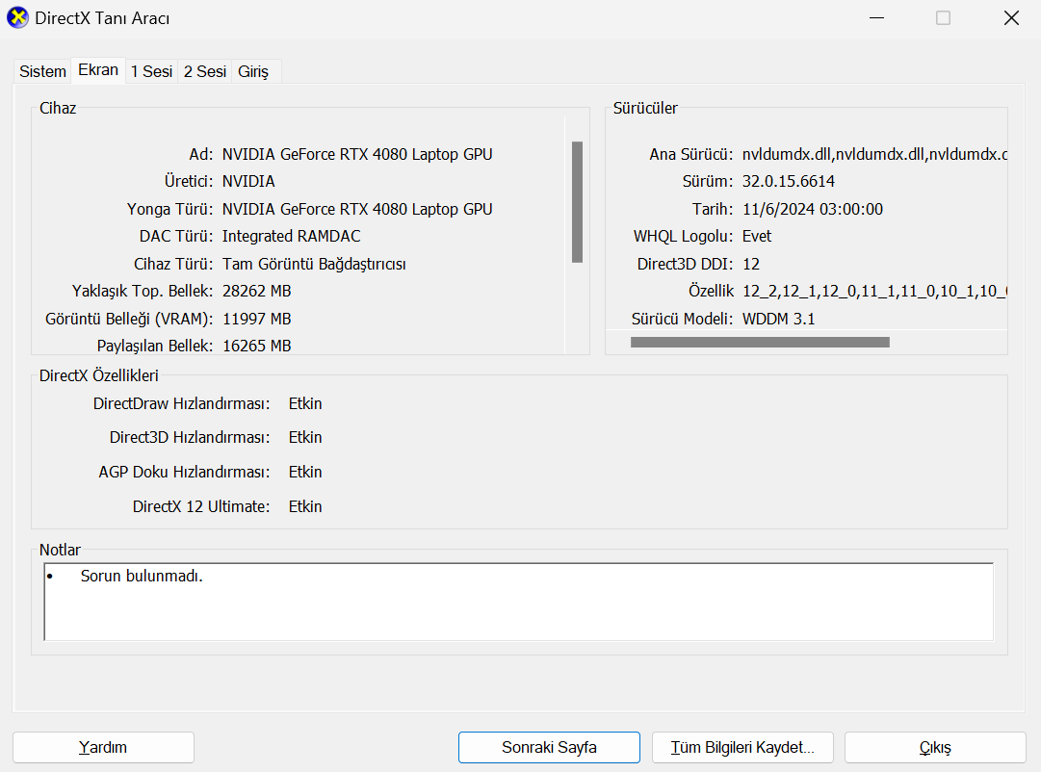Click the DirectDraw Hızlandırması Etkin value
The height and width of the screenshot is (772, 1041).
[305, 403]
